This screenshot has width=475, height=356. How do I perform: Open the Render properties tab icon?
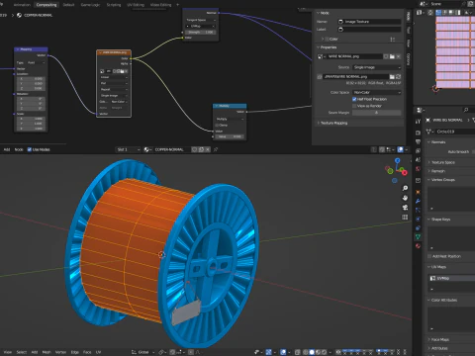click(x=418, y=133)
